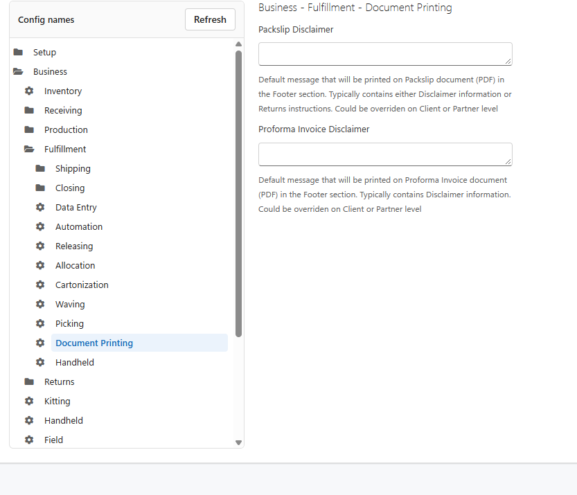The height and width of the screenshot is (495, 577).
Task: Click the Document Printing gear icon
Action: (x=40, y=343)
